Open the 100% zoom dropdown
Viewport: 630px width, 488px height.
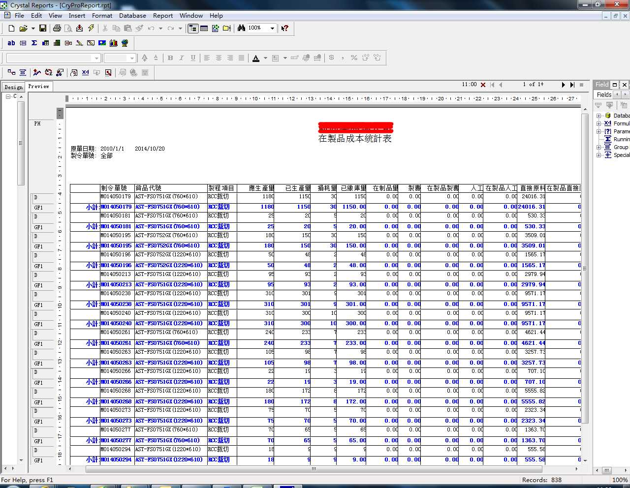[272, 28]
